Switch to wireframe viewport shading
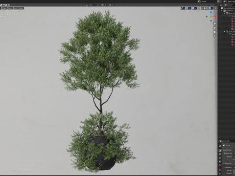 (202, 8)
